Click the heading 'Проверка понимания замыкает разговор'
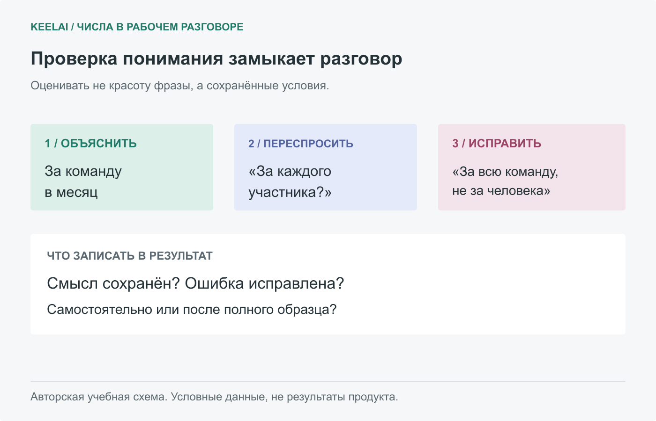The image size is (656, 421). 216,59
